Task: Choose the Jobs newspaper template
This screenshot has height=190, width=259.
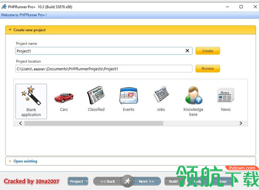Action: (161, 94)
